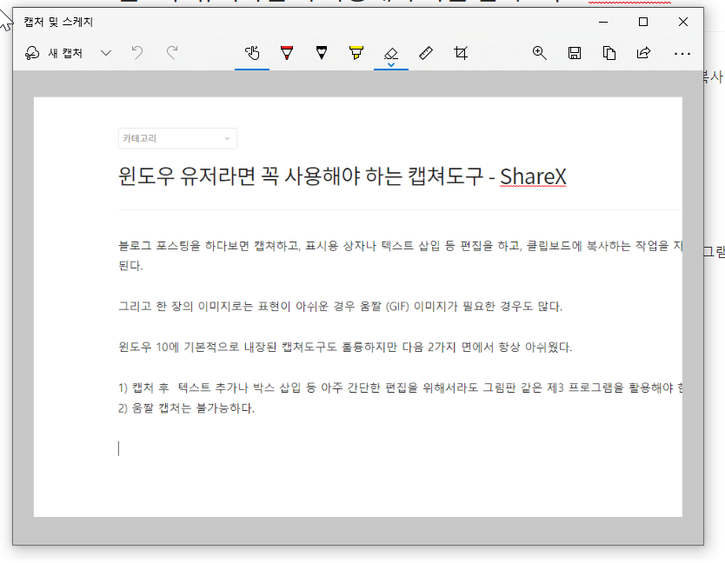Maximize the 캡처 및 스케치 window
This screenshot has height=563, width=725.
point(643,22)
